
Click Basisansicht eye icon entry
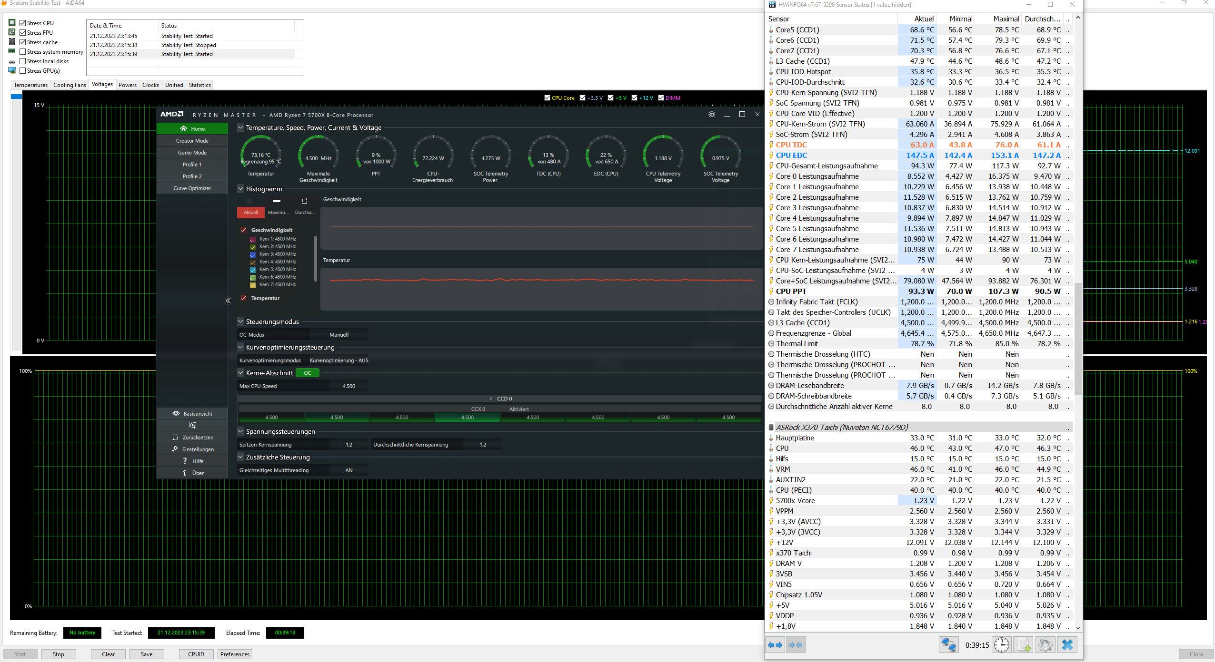click(192, 413)
